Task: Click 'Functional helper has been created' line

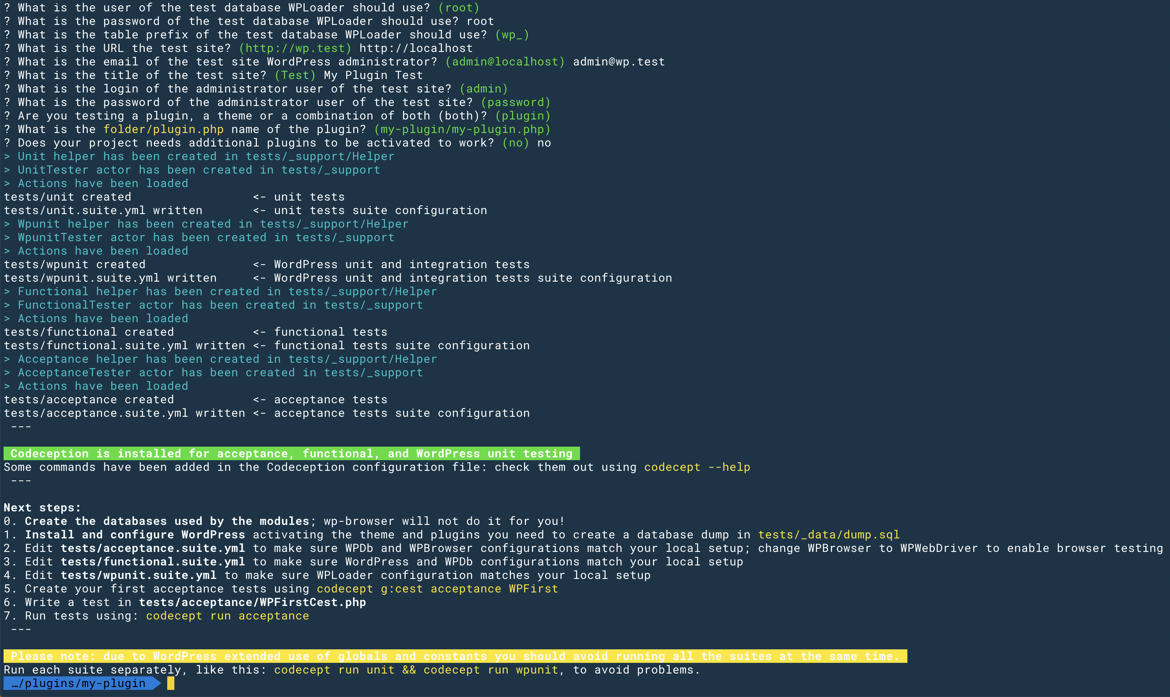Action: click(x=220, y=292)
